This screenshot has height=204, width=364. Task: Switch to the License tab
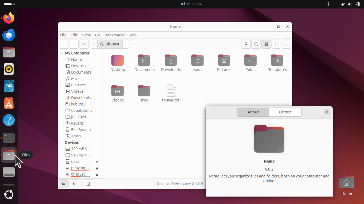pos(285,112)
